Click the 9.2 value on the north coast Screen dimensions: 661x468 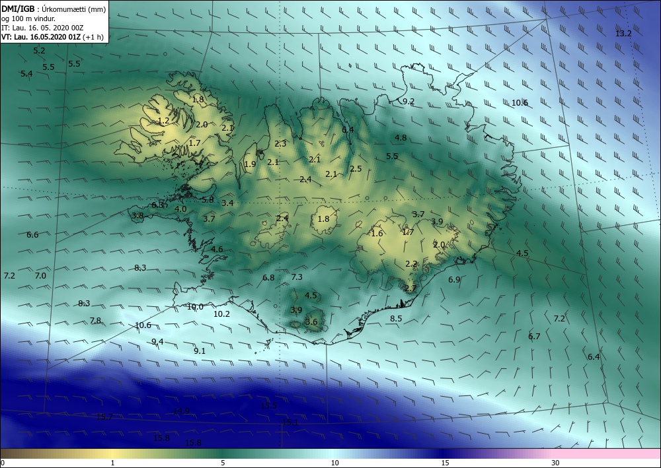(x=408, y=102)
